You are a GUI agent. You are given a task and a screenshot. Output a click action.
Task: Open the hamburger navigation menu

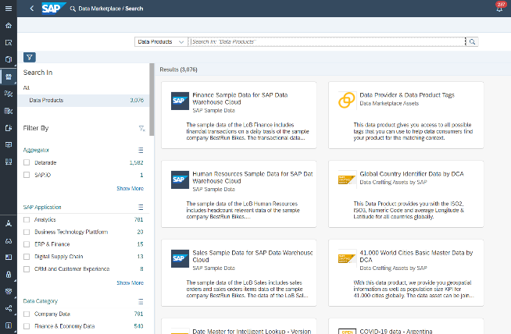9,9
